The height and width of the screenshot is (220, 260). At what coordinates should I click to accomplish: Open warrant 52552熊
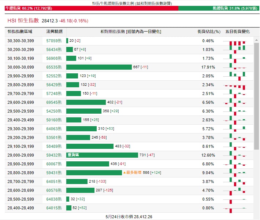pos(54,76)
